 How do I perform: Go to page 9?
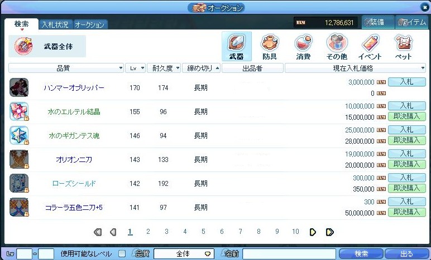tap(277, 232)
